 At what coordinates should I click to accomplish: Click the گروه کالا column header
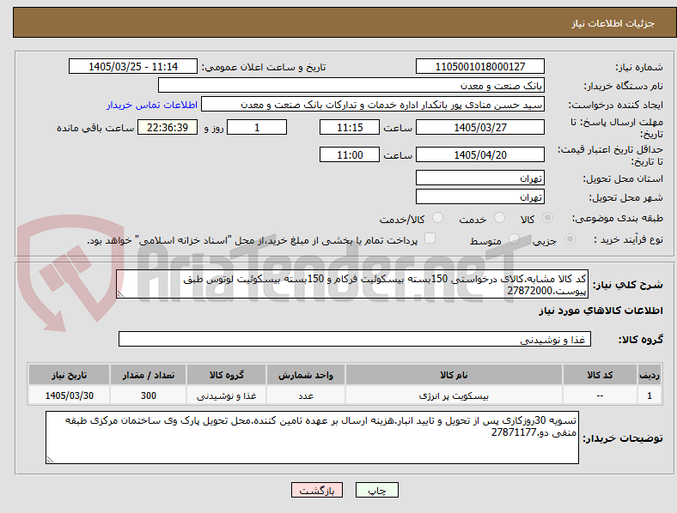coord(226,375)
